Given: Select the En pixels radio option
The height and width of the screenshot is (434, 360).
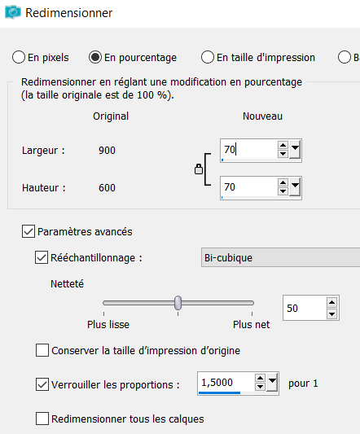Looking at the screenshot, I should (x=19, y=57).
